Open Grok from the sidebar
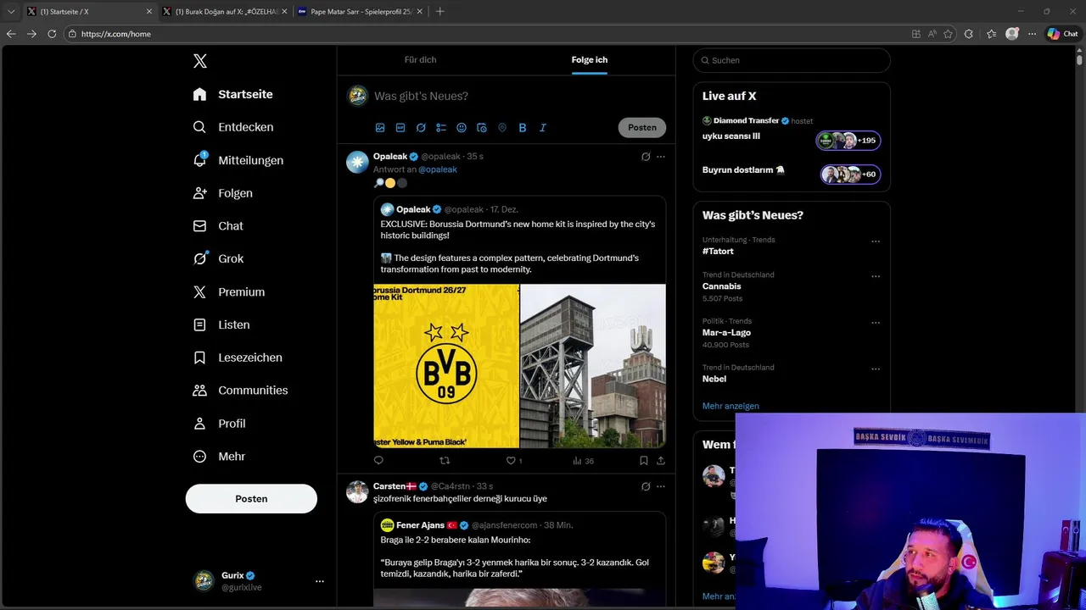The height and width of the screenshot is (610, 1086). (x=217, y=258)
